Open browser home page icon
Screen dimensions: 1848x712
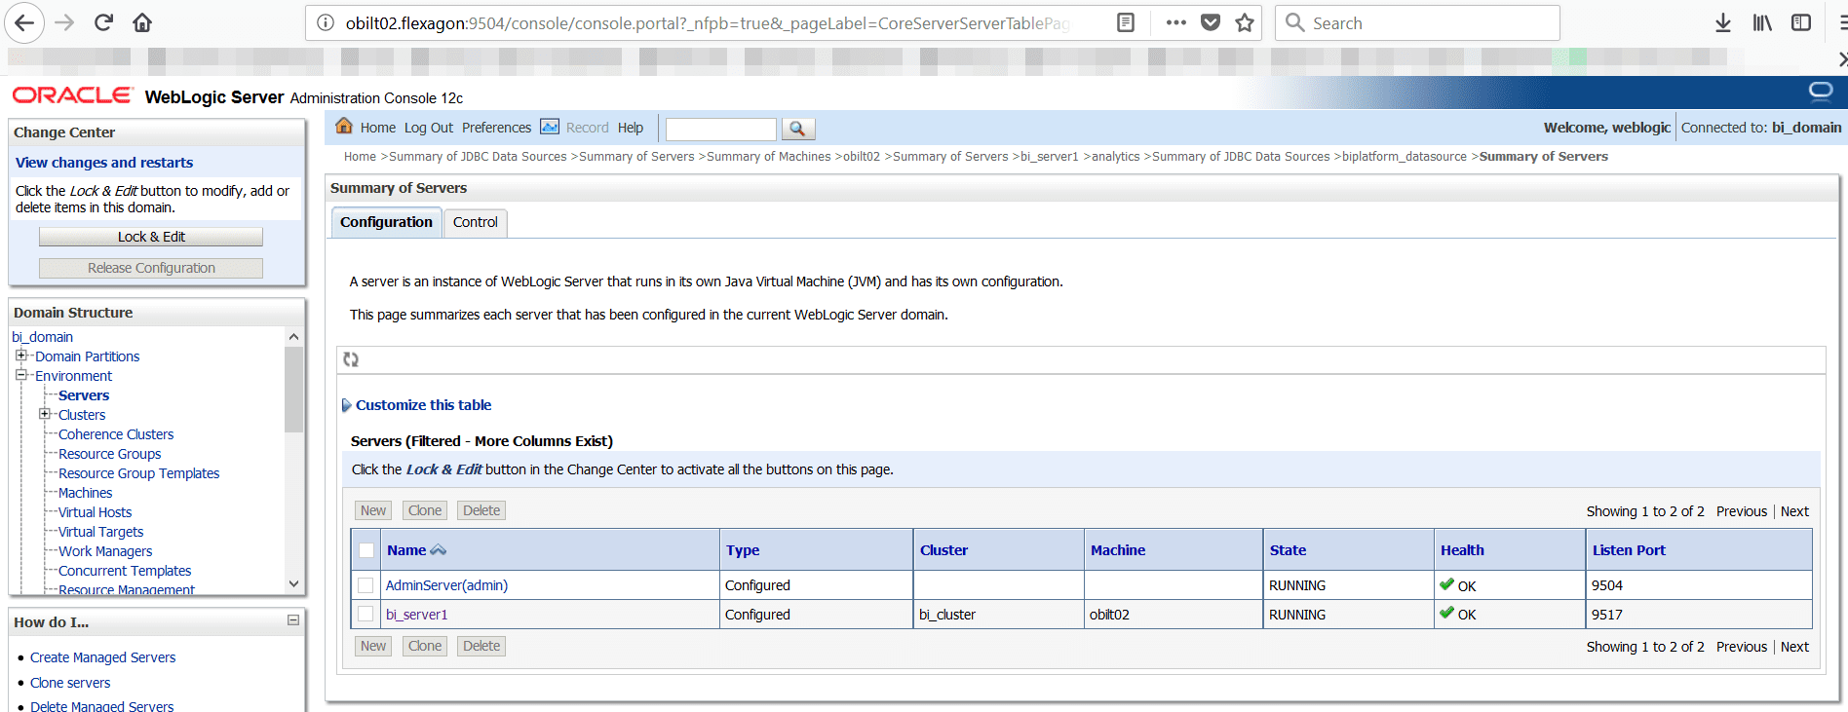coord(142,22)
